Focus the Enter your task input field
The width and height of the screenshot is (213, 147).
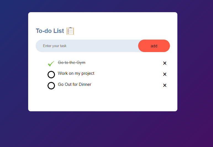click(87, 46)
